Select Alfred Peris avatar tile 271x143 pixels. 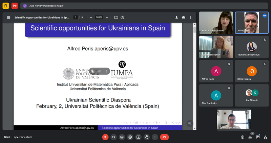tap(216, 71)
